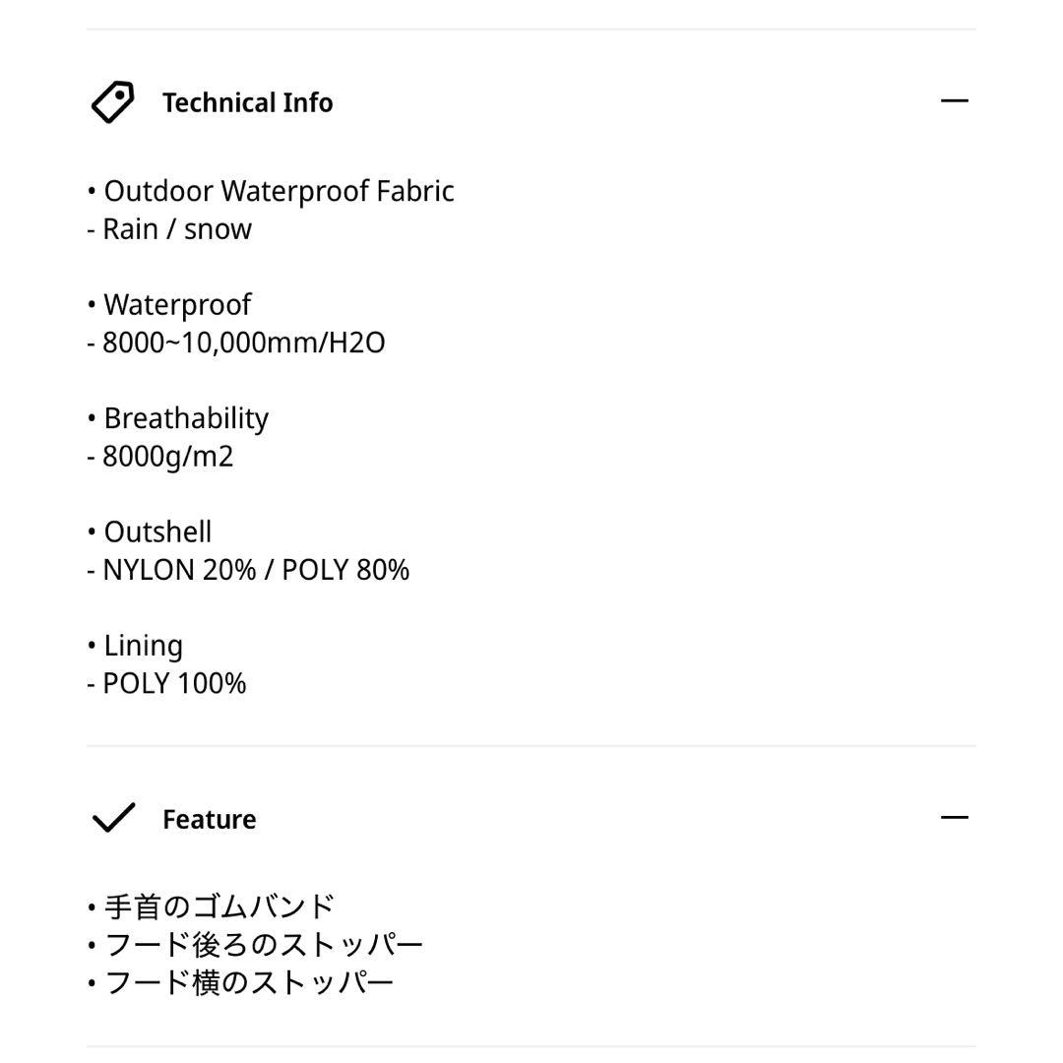Select the フード後ろのストッパー list entry

[256, 942]
